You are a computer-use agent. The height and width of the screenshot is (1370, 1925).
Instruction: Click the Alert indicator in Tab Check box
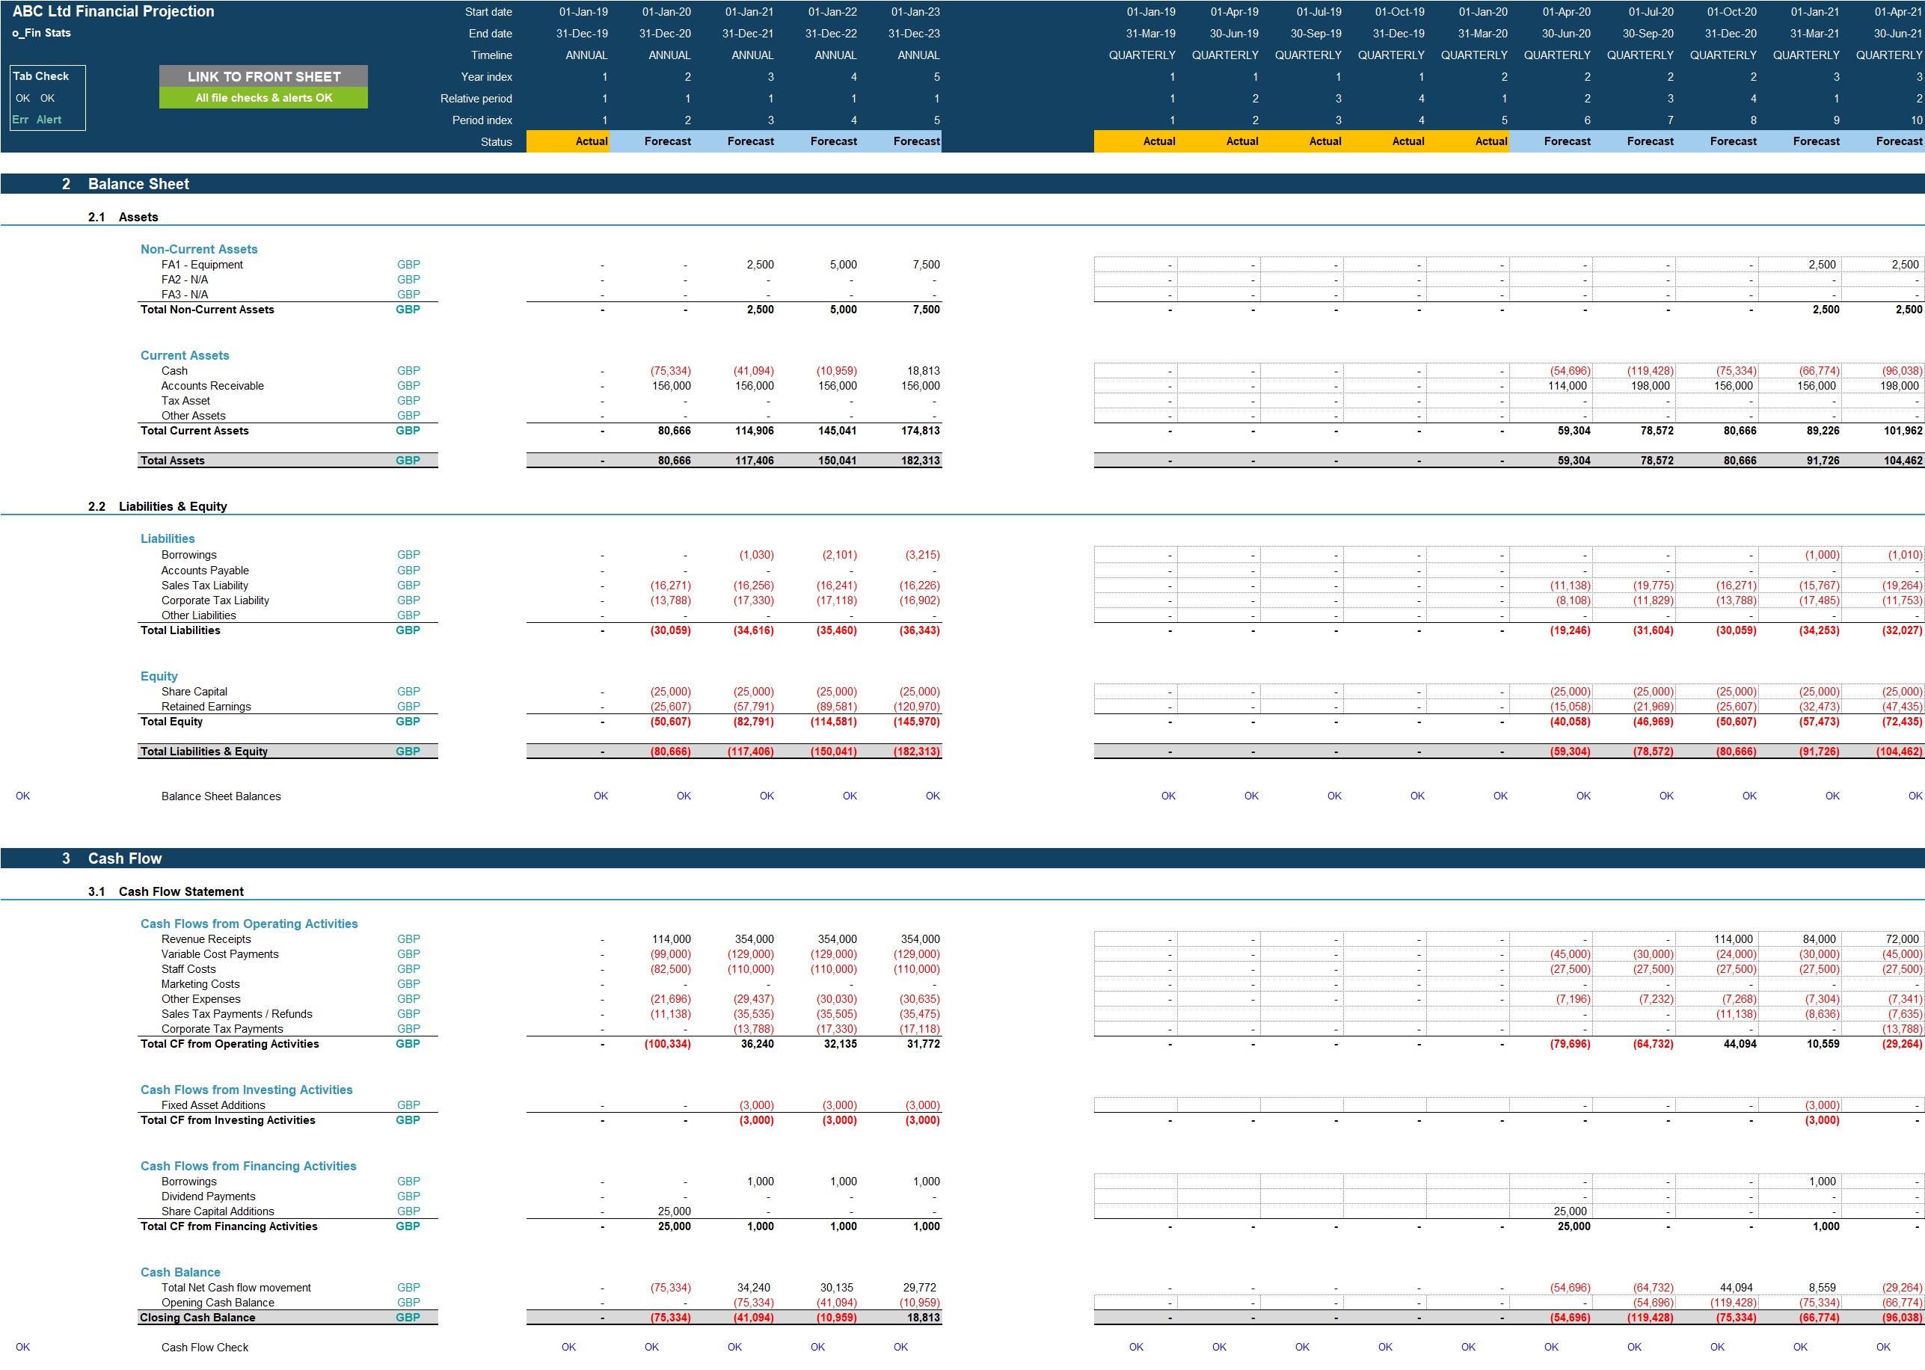[x=49, y=120]
